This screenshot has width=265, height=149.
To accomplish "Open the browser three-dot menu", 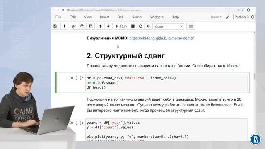I will (253, 10).
